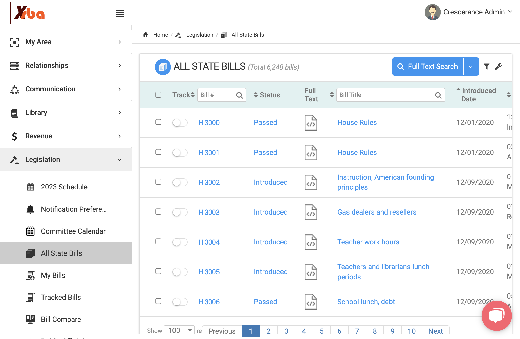Click the All State Bills header icon

pos(163,67)
